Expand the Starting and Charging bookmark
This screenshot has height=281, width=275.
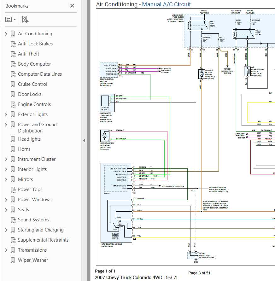pyautogui.click(x=6, y=230)
